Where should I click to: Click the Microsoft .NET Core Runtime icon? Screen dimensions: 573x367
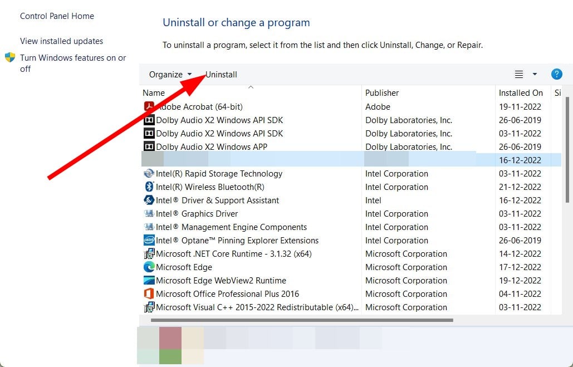[149, 254]
